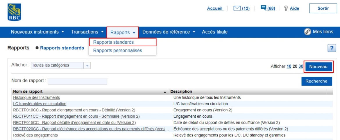Open the Toutes les catégories dropdown
The height and width of the screenshot is (140, 340).
pos(87,65)
